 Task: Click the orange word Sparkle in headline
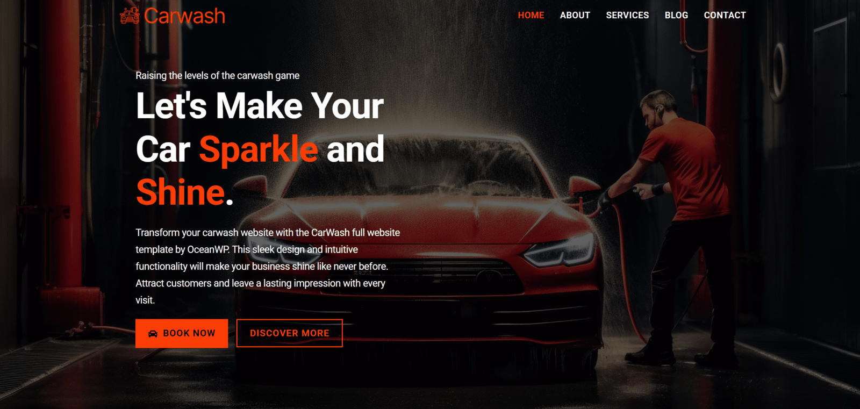pos(259,150)
